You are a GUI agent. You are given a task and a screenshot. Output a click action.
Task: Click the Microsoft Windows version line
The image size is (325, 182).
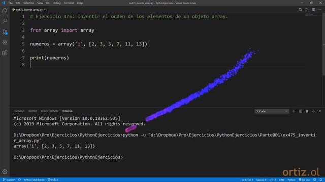[67, 118]
